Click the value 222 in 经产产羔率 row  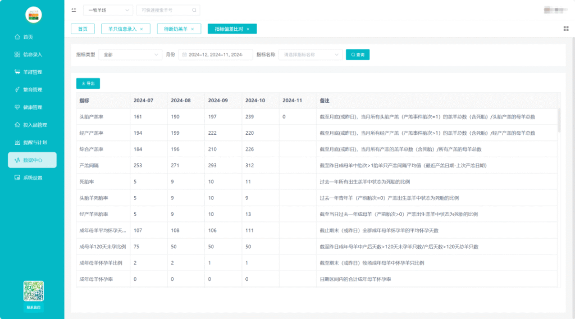(212, 133)
